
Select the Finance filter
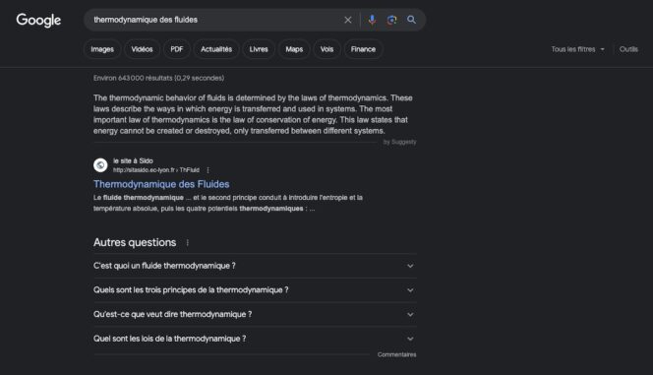(363, 49)
